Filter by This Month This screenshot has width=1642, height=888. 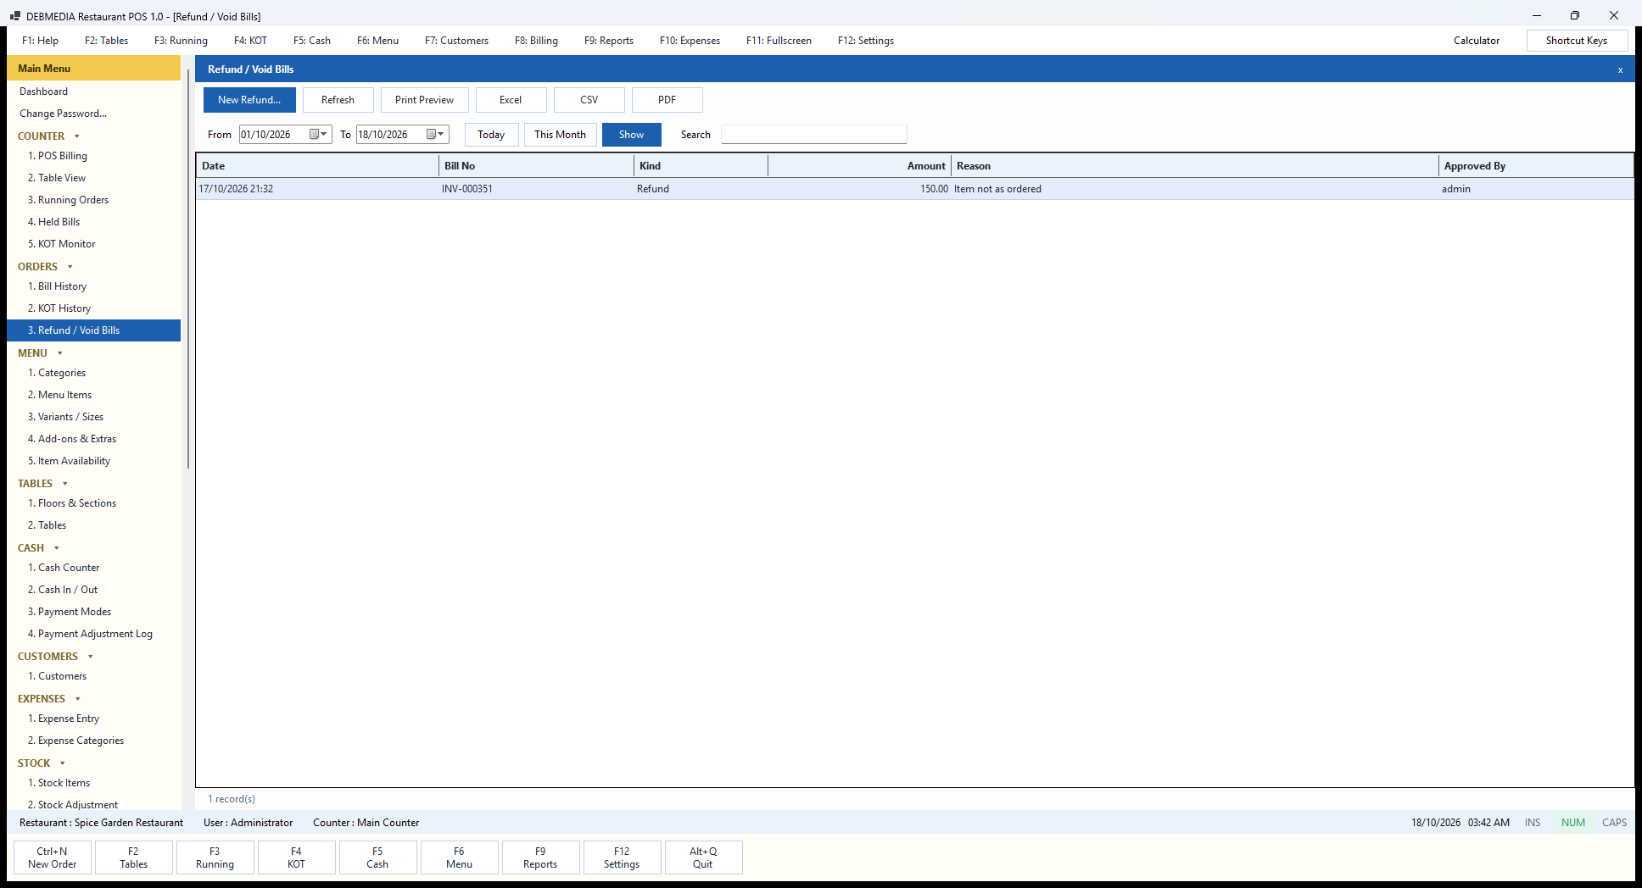(x=560, y=135)
